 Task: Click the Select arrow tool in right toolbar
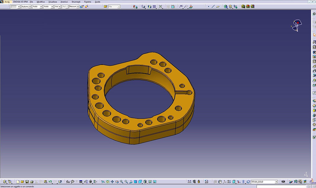[x=314, y=35]
